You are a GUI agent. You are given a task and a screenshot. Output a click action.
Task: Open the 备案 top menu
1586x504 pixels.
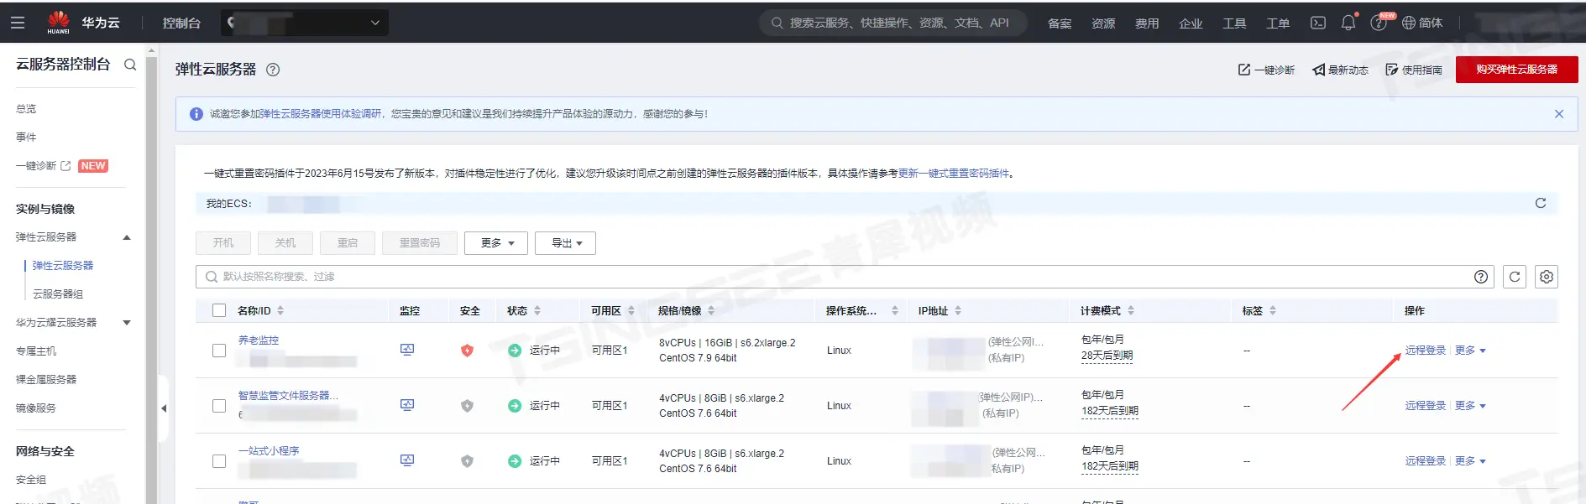(x=1060, y=23)
